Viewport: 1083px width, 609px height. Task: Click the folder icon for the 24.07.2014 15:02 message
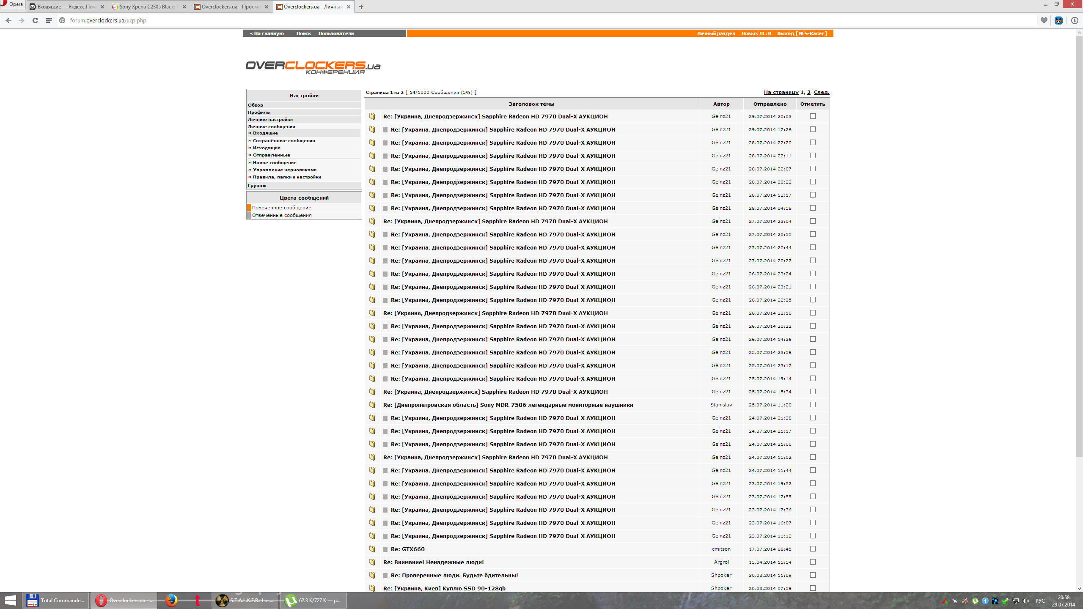tap(372, 457)
